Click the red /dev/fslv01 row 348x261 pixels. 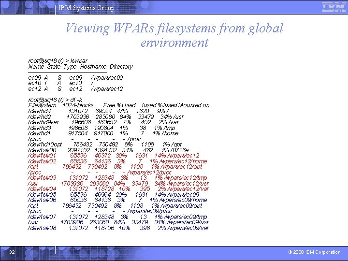click(114, 156)
